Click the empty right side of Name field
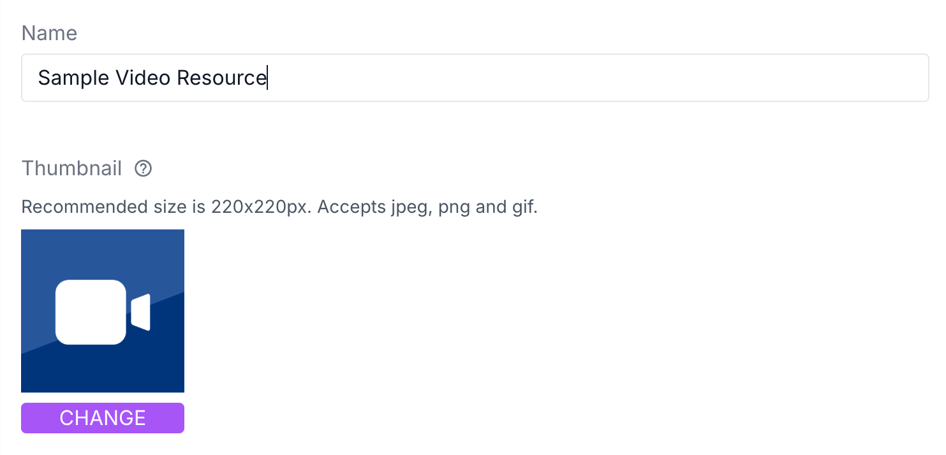946x455 pixels. point(638,78)
